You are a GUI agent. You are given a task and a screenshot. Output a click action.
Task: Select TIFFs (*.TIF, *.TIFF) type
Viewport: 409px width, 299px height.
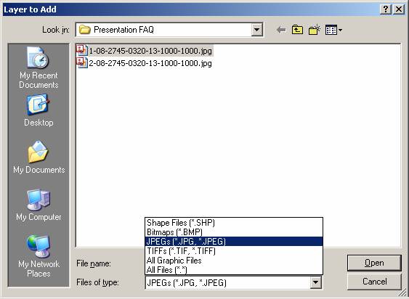(234, 251)
